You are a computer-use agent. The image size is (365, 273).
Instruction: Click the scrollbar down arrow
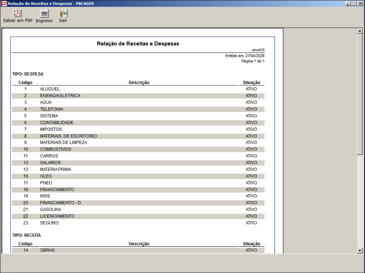[360, 250]
